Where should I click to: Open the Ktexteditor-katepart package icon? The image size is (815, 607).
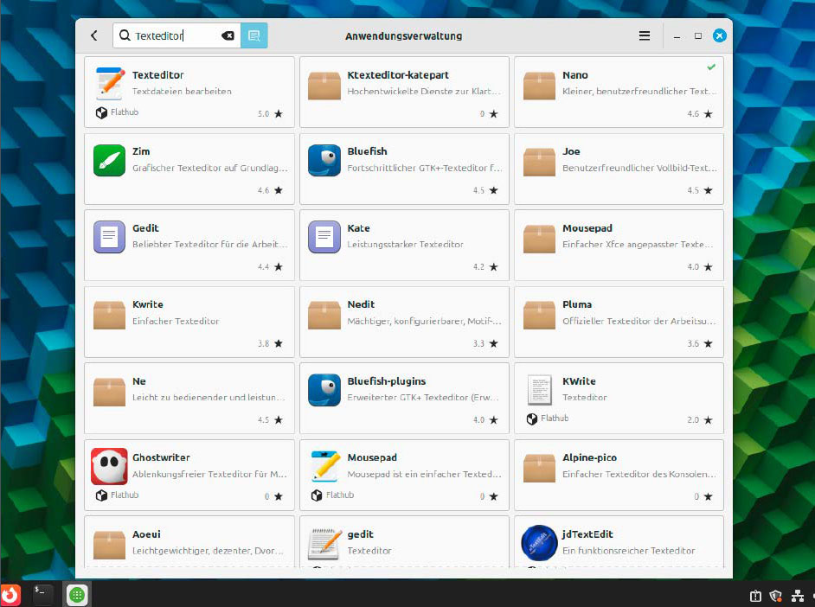pyautogui.click(x=324, y=85)
